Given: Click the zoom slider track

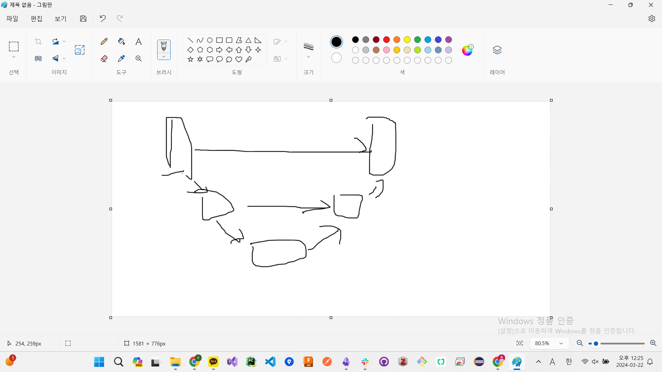Looking at the screenshot, I should [x=621, y=343].
